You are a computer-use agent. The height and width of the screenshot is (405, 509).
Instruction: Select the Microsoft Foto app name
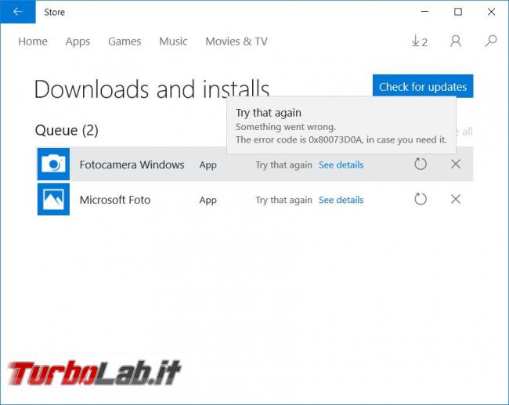[x=115, y=200]
